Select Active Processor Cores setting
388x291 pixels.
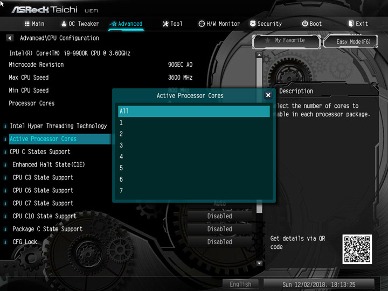coord(60,139)
